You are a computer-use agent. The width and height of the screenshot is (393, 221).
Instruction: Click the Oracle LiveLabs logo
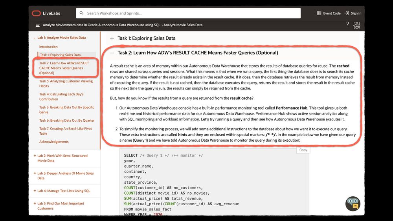click(46, 13)
